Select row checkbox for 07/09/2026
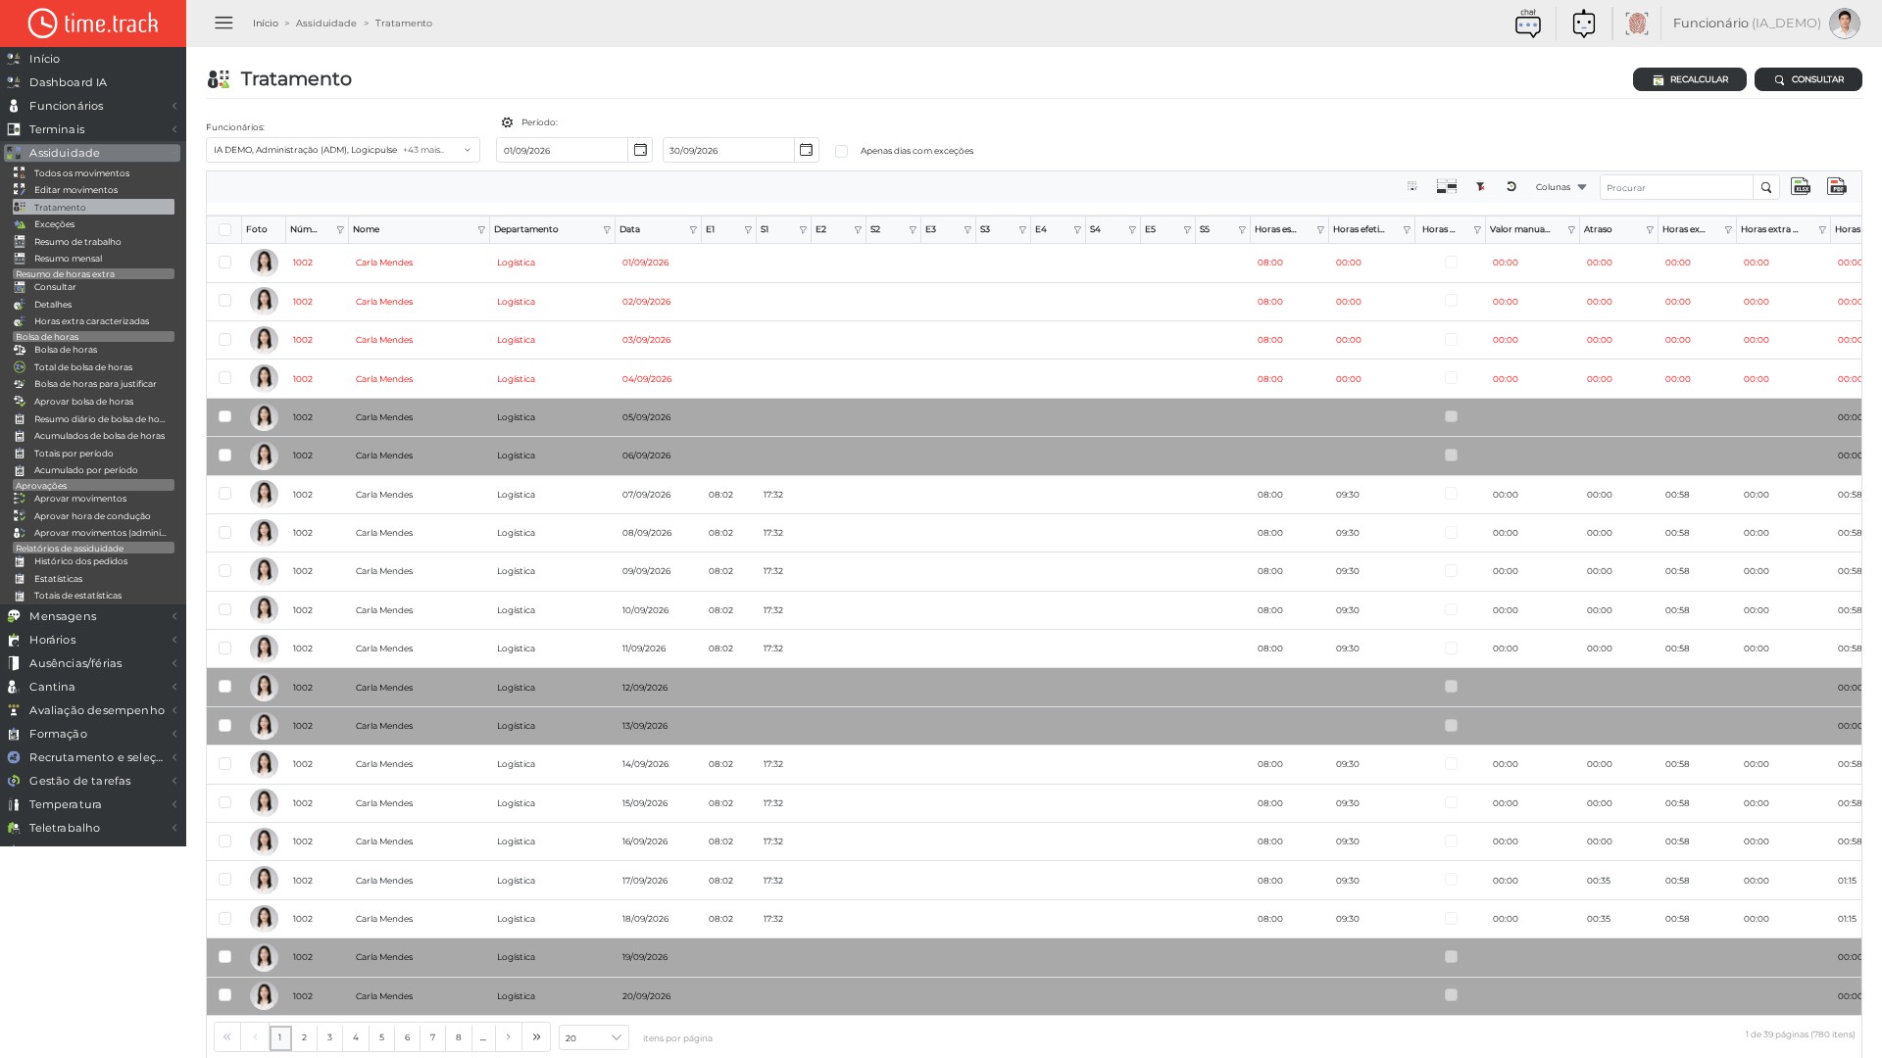Image resolution: width=1882 pixels, height=1058 pixels. click(x=224, y=494)
